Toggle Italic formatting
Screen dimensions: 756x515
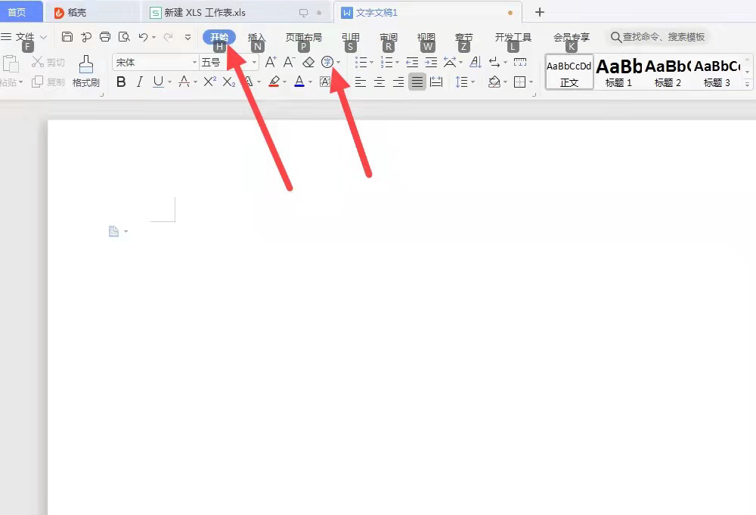pos(140,82)
